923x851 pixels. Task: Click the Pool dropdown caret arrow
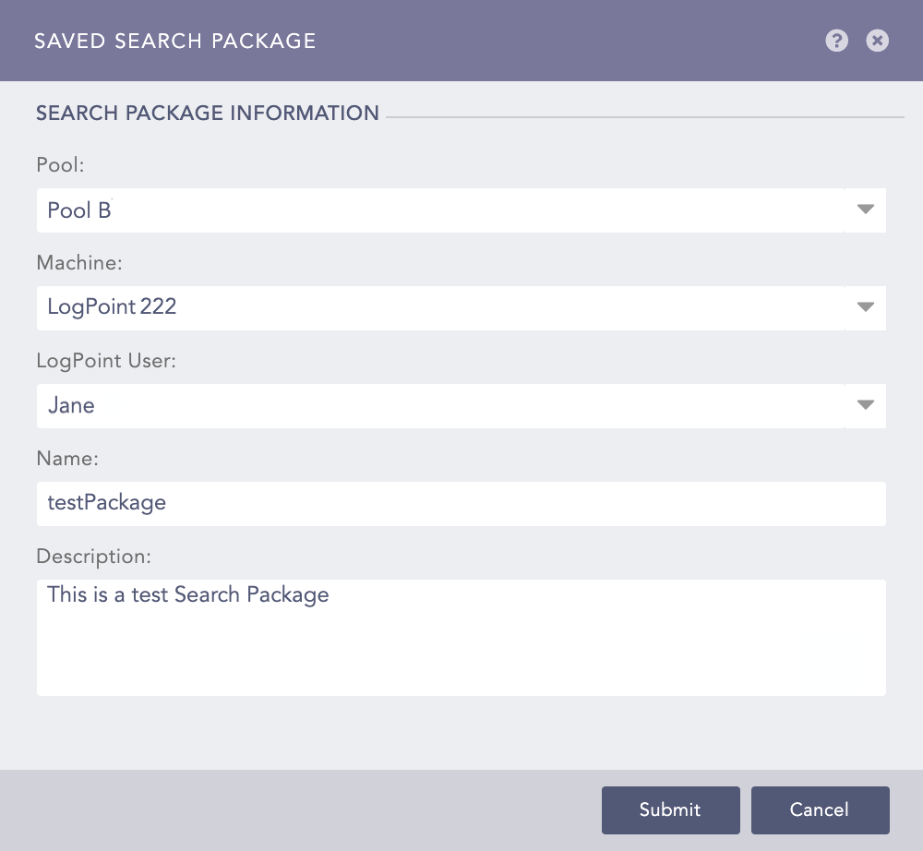tap(865, 210)
